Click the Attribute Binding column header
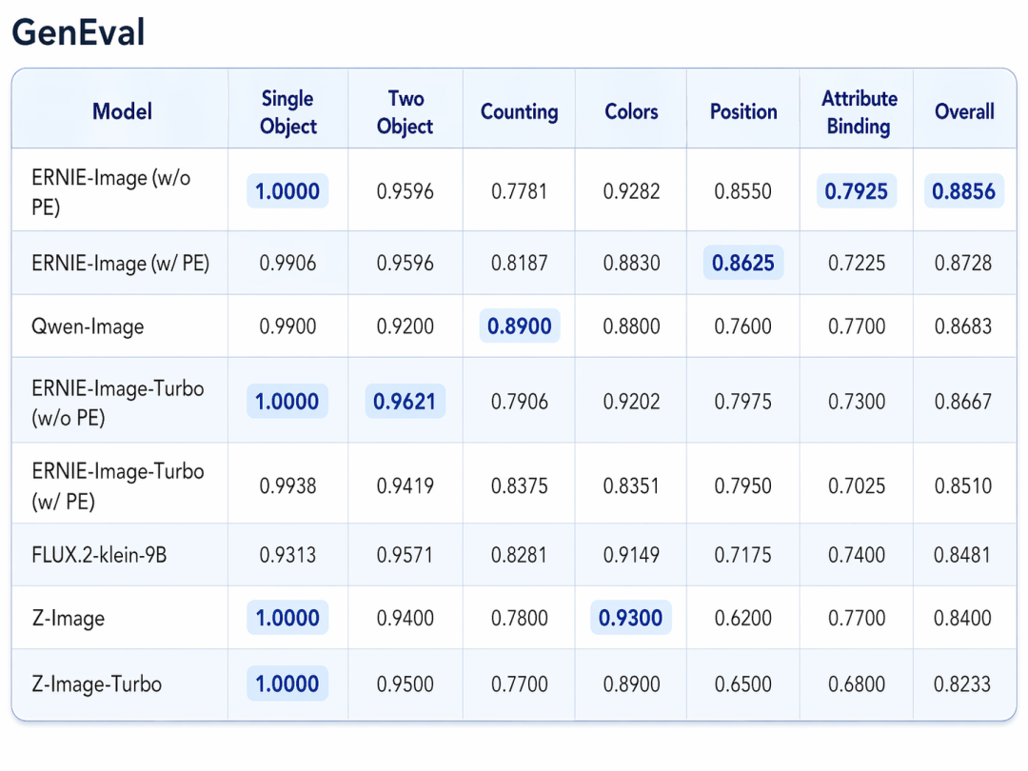 click(x=859, y=112)
